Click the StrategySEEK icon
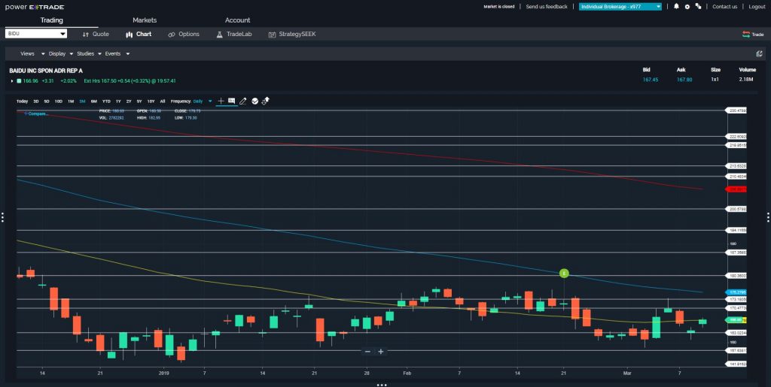The image size is (771, 387). click(x=272, y=35)
